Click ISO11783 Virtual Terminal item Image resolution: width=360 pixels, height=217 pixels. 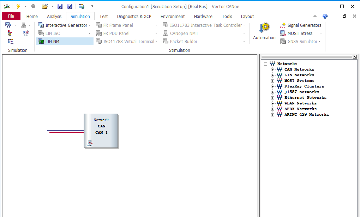pos(125,41)
